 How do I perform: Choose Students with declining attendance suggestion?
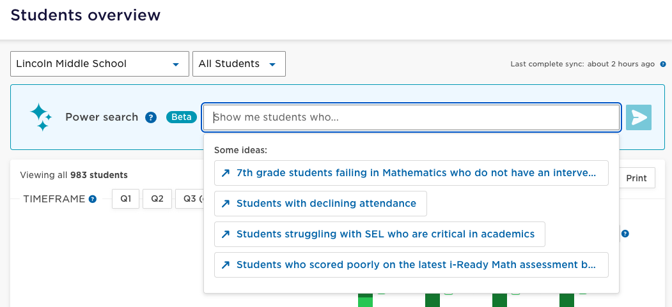(x=320, y=204)
